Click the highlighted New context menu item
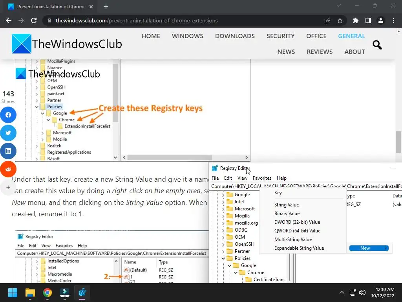Image resolution: width=402 pixels, height=302 pixels. tap(369, 248)
